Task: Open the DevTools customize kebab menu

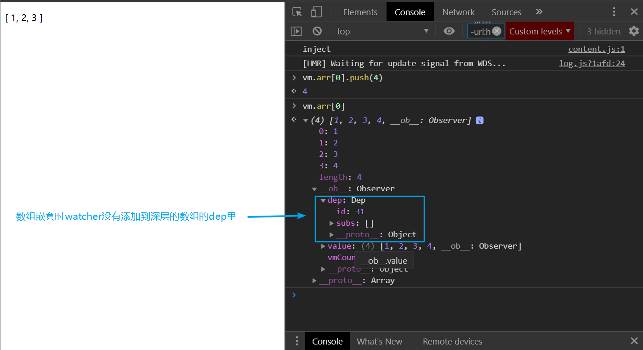Action: [x=614, y=12]
